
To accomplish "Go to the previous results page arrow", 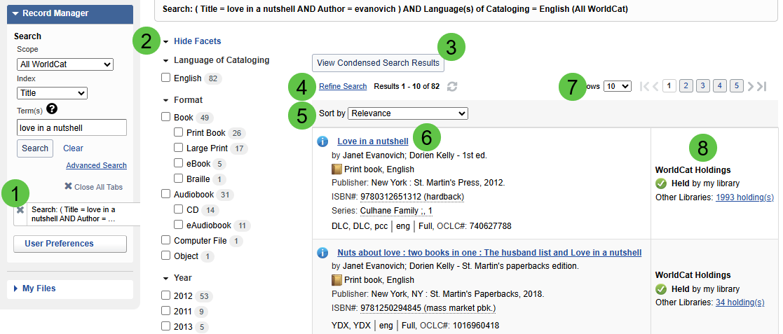I will coord(655,86).
